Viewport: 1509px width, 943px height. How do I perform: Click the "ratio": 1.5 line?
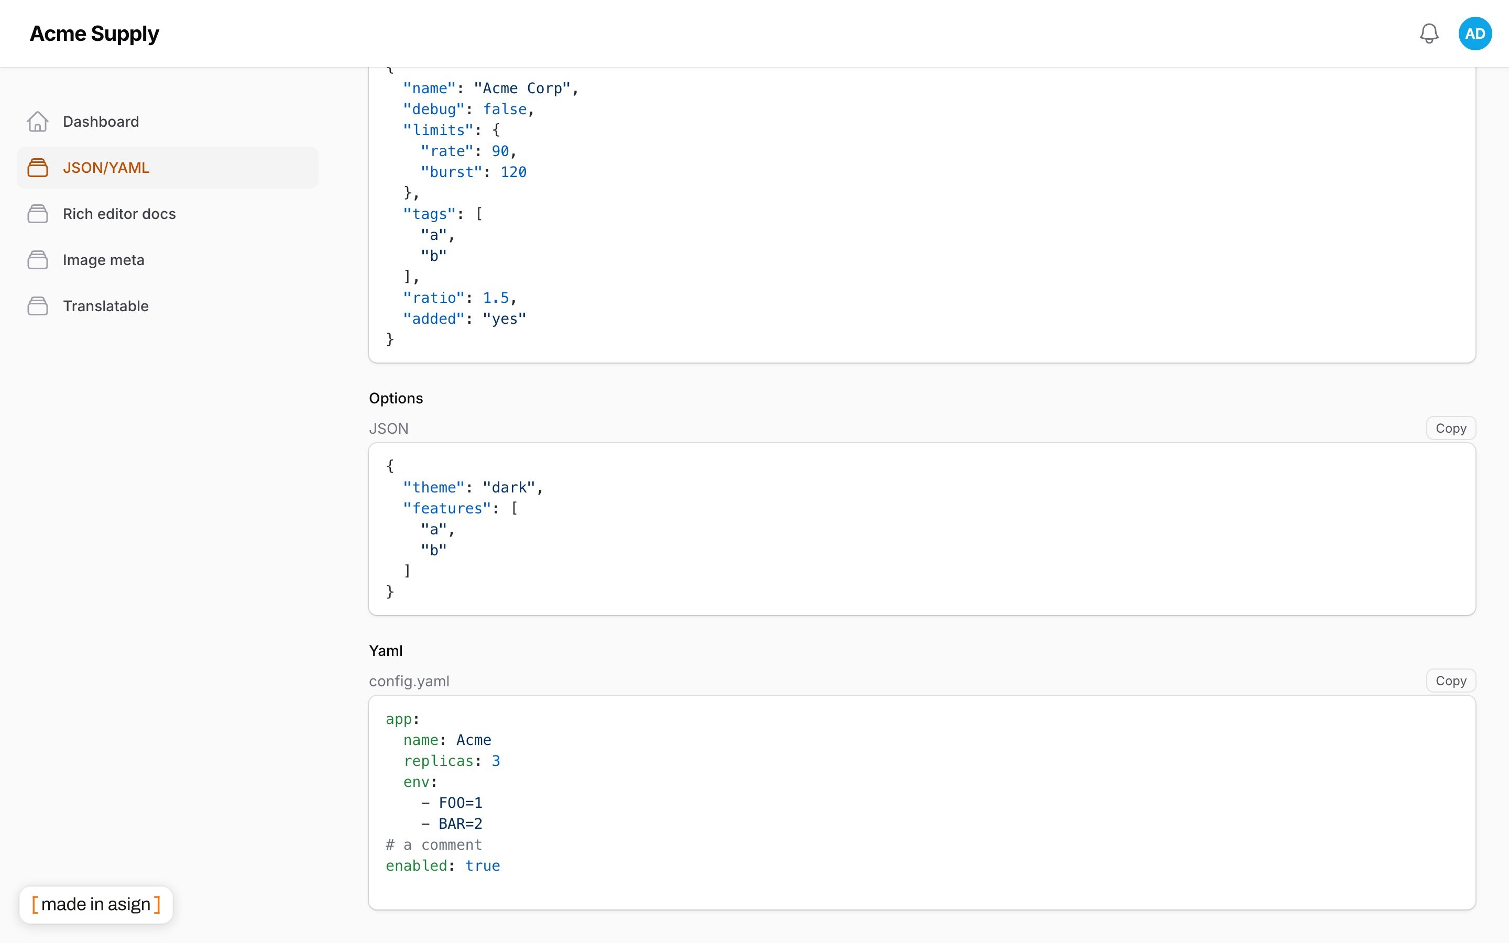coord(460,298)
